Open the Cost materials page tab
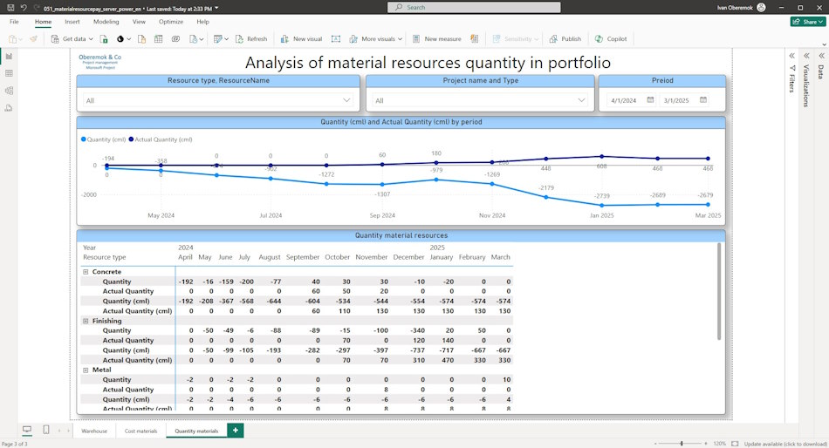Viewport: 829px width, 448px height. tap(140, 431)
